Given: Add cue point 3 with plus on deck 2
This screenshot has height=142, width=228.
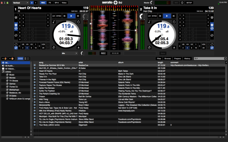Looking at the screenshot, I should (x=208, y=22).
